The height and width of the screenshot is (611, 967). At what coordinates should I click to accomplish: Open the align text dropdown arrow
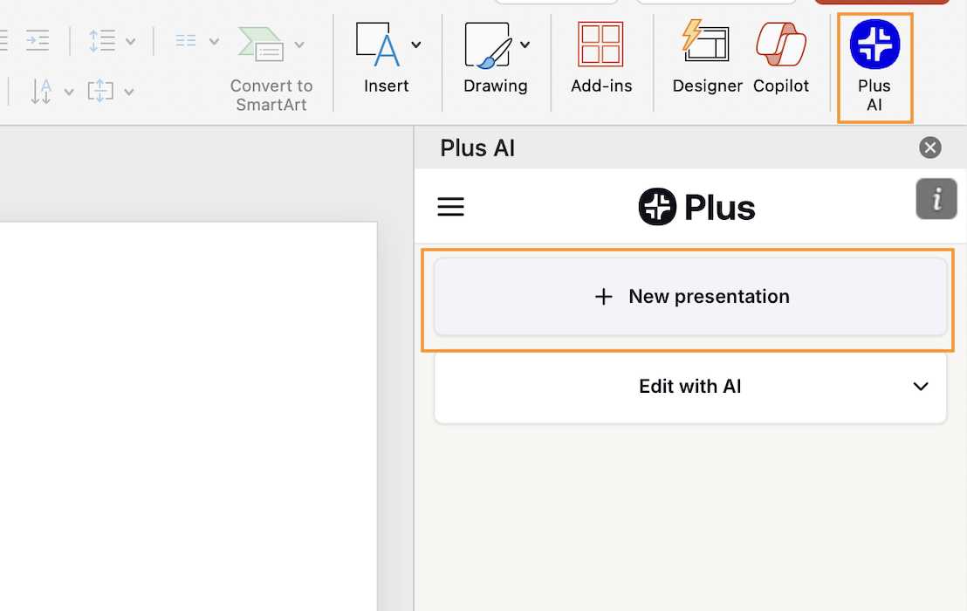coord(128,93)
